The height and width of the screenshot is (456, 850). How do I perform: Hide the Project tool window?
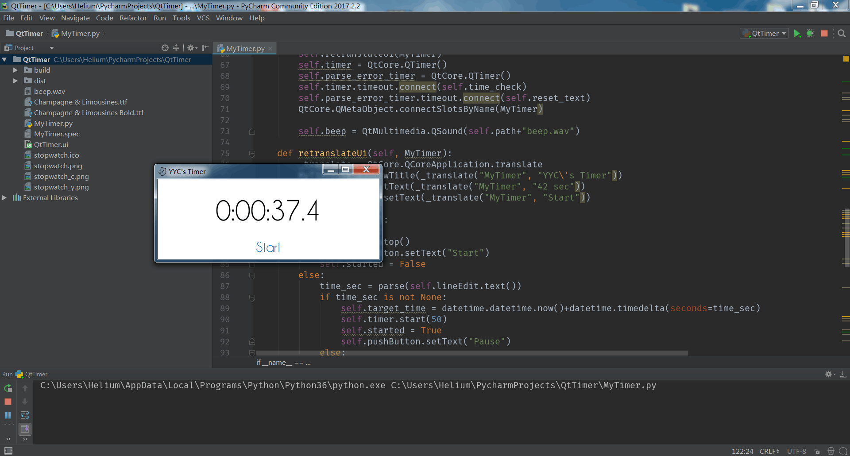click(x=205, y=48)
